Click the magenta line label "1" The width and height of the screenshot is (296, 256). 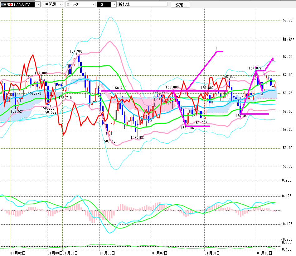216,48
